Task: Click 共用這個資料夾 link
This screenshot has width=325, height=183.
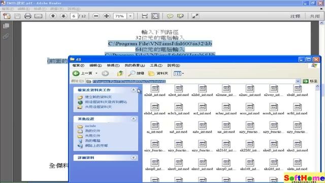Action: (x=98, y=107)
